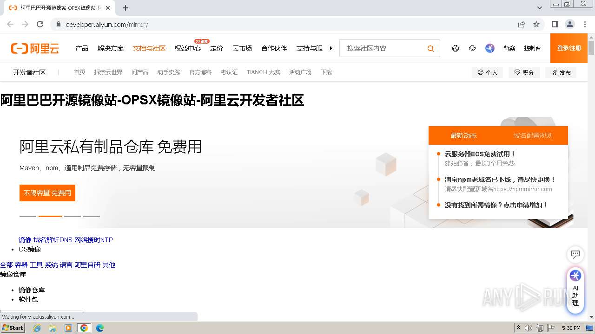The height and width of the screenshot is (334, 595).
Task: Click Chrome icon in taskbar
Action: click(84, 328)
